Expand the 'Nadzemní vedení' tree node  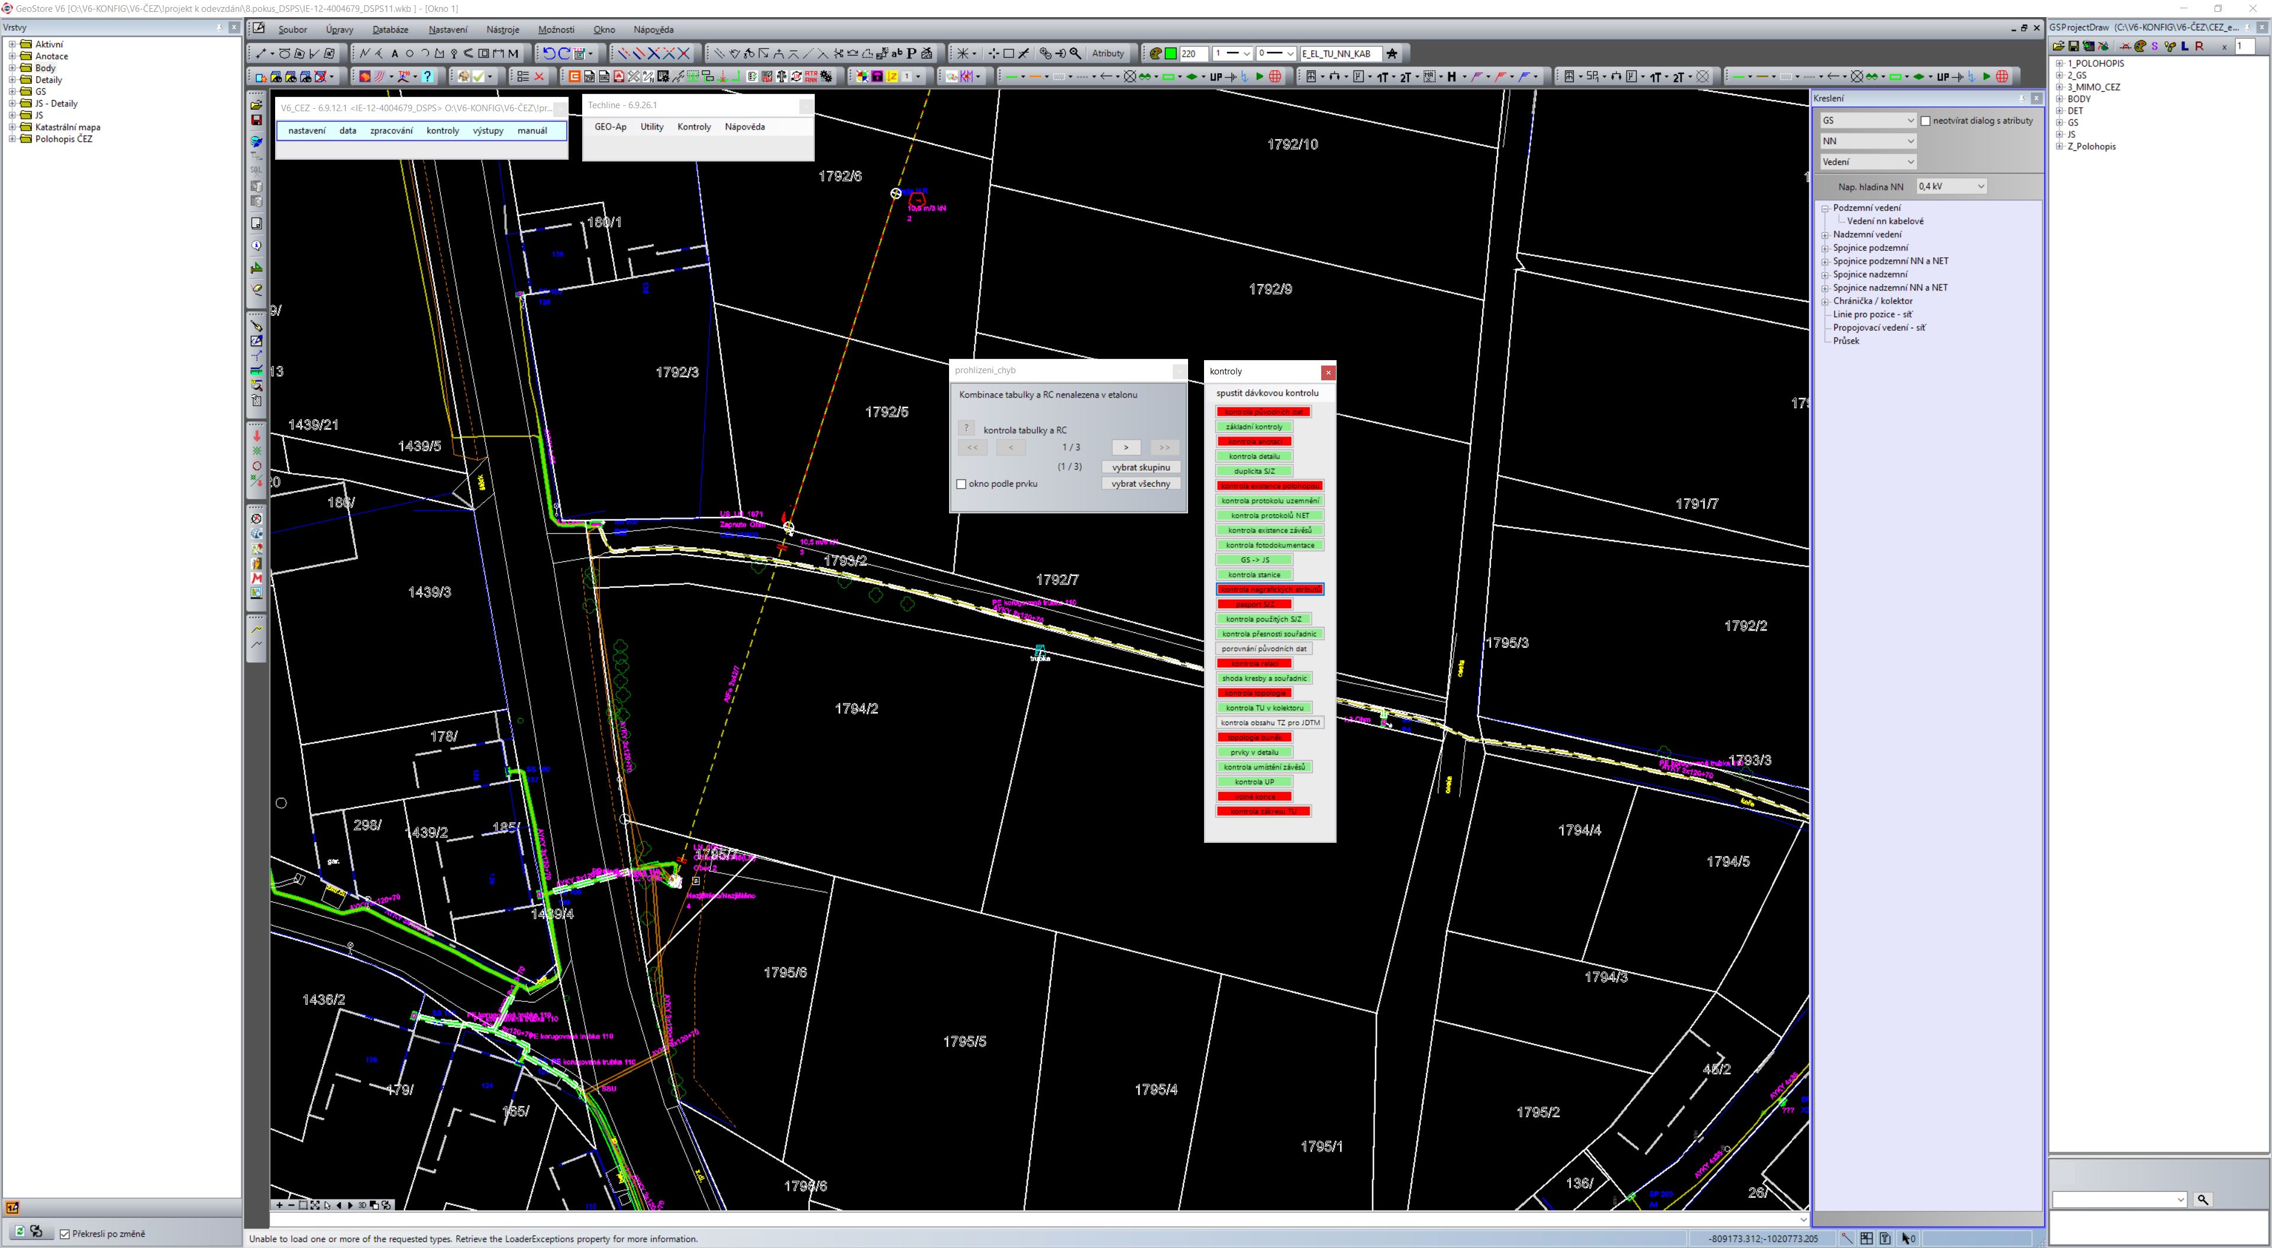click(1825, 235)
